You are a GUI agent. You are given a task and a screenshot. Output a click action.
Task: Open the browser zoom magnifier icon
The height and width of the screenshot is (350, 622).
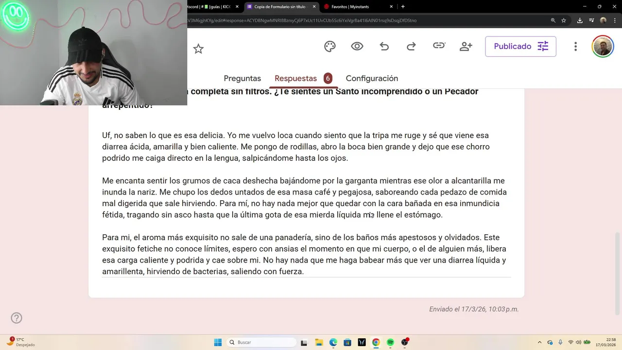point(553,20)
